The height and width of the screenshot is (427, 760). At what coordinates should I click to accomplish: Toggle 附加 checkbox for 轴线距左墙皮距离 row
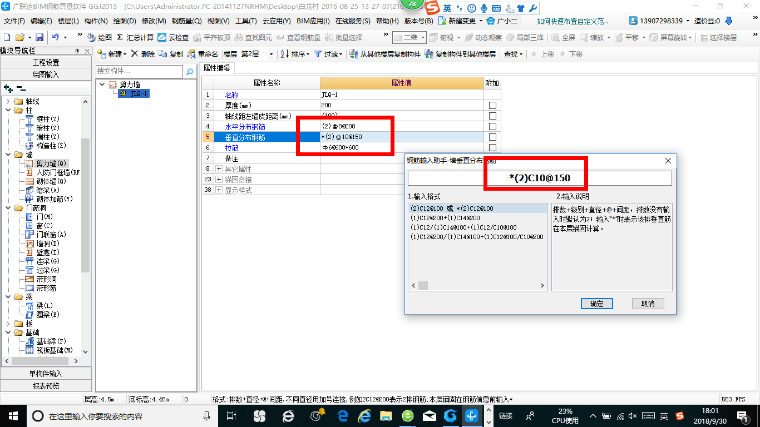pyautogui.click(x=492, y=116)
